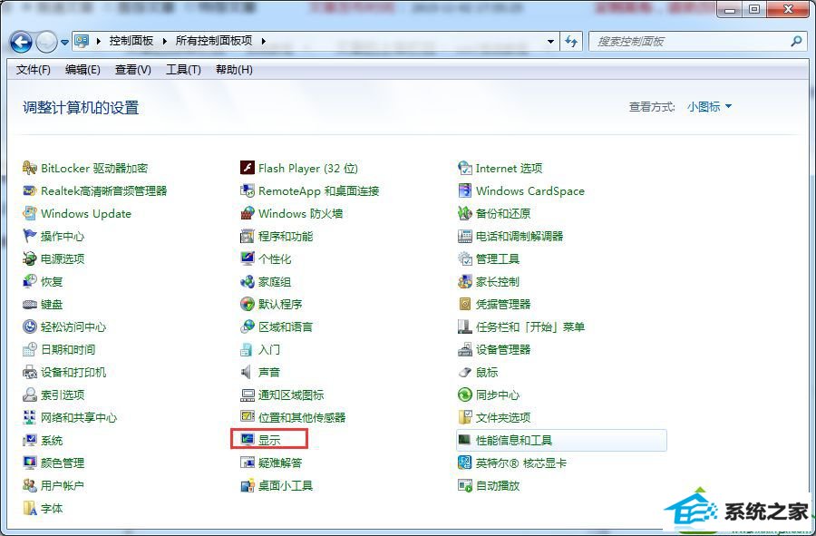
Task: Open the Windows CardSpace link
Action: click(x=530, y=191)
